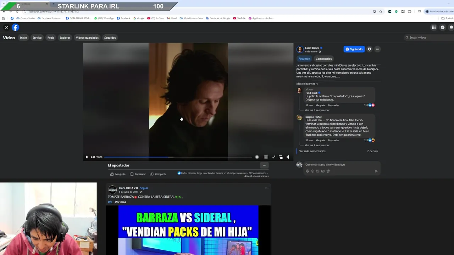Click the Facebook logo icon

pos(15,27)
